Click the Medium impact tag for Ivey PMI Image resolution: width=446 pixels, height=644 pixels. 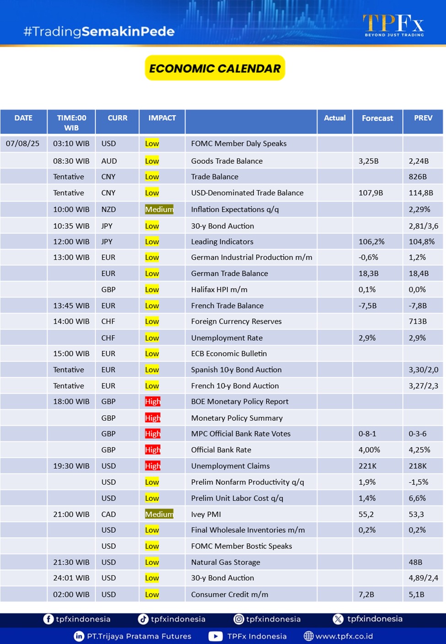tap(159, 514)
